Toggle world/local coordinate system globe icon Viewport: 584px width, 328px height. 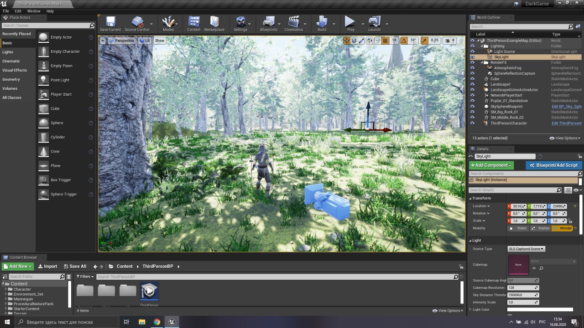[x=370, y=41]
